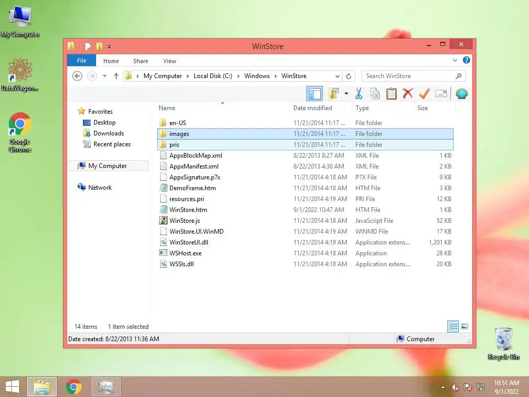Expand the arrow after My Computer breadcrumb
The width and height of the screenshot is (529, 397).
point(188,76)
